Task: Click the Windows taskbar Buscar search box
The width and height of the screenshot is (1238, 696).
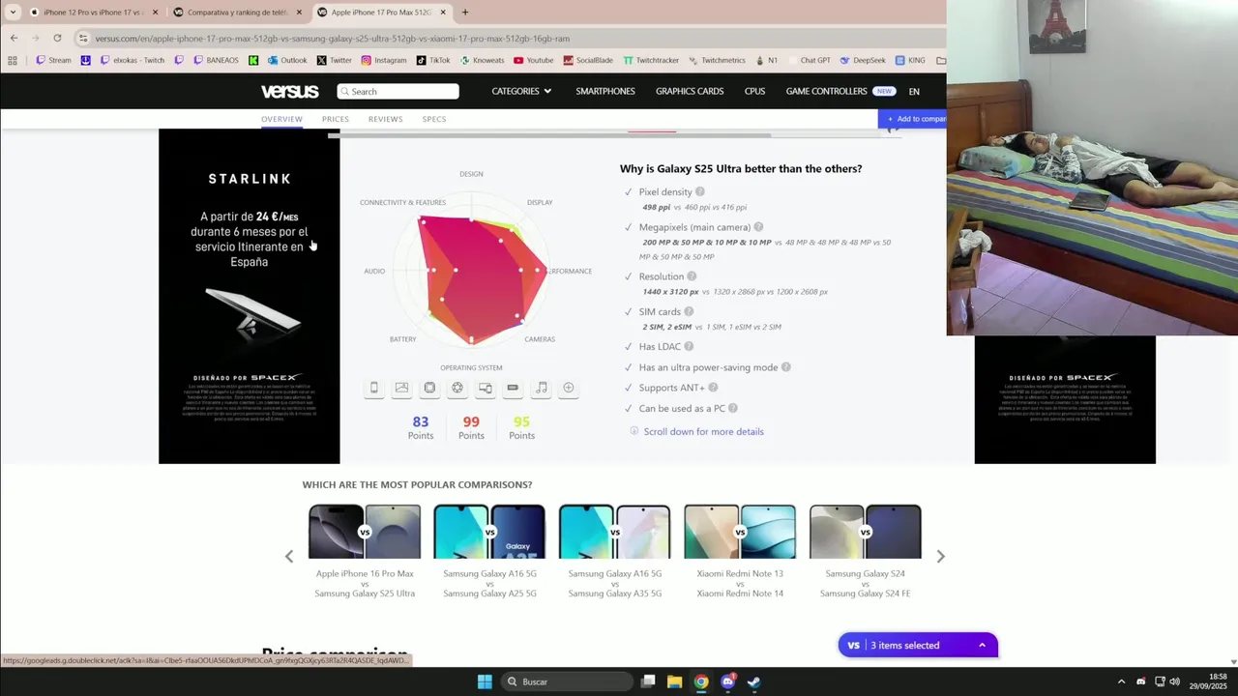Action: [568, 681]
